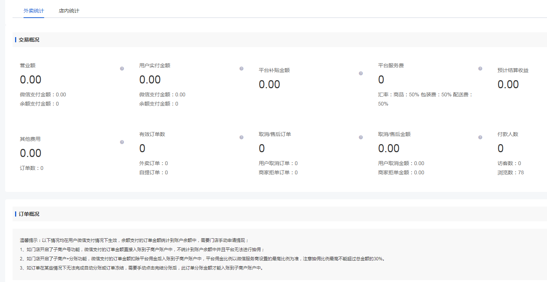Click help icon next to 营业额

122,69
